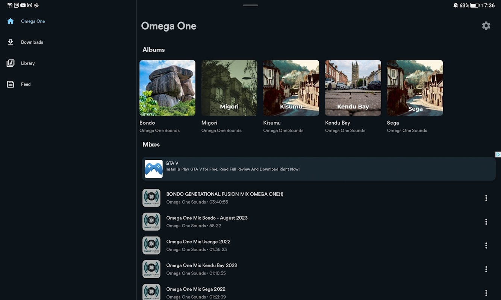Open more options for Mix Kendu Bay 2022
The width and height of the screenshot is (501, 300).
(x=486, y=269)
